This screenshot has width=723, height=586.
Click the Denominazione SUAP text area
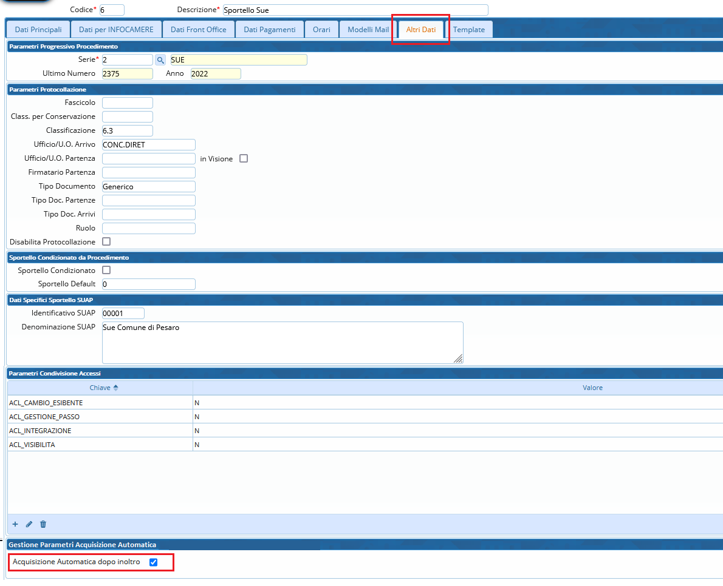[x=283, y=342]
